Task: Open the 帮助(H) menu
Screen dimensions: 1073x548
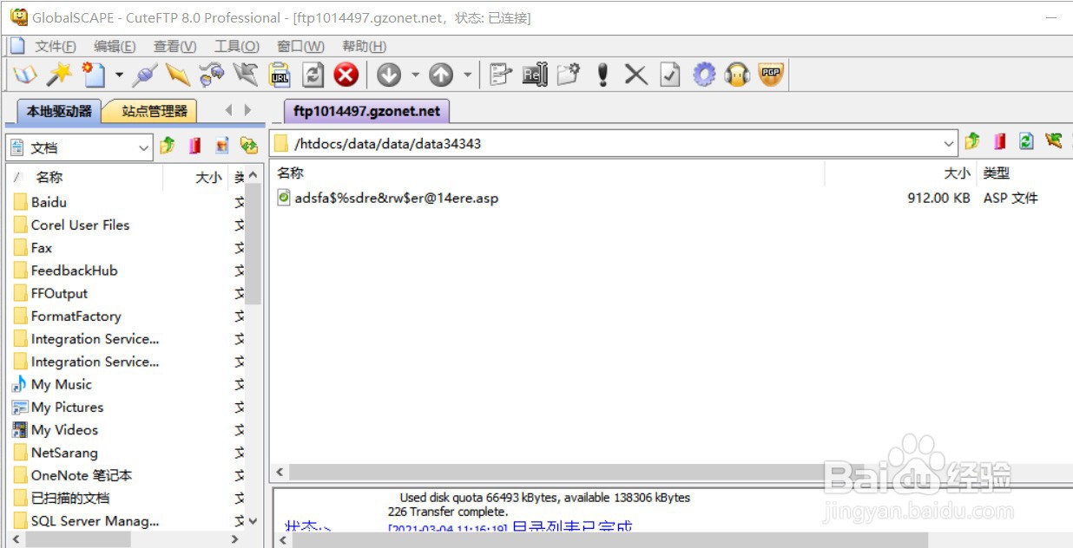Action: 364,47
